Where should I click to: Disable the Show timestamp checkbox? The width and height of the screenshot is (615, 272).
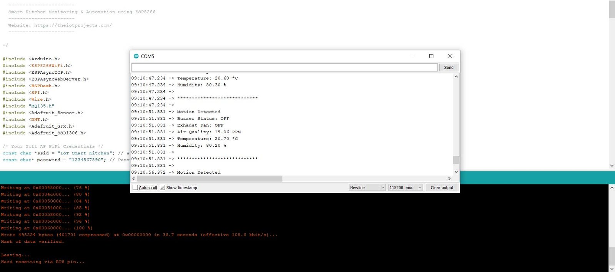163,187
